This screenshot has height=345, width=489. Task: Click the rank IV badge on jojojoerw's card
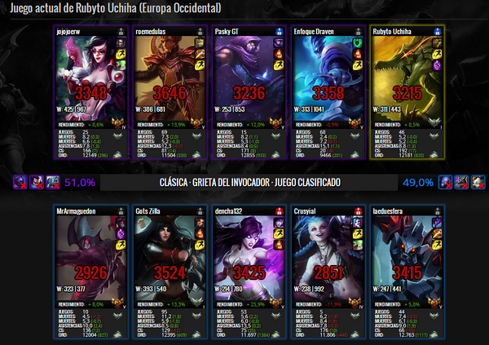(118, 123)
